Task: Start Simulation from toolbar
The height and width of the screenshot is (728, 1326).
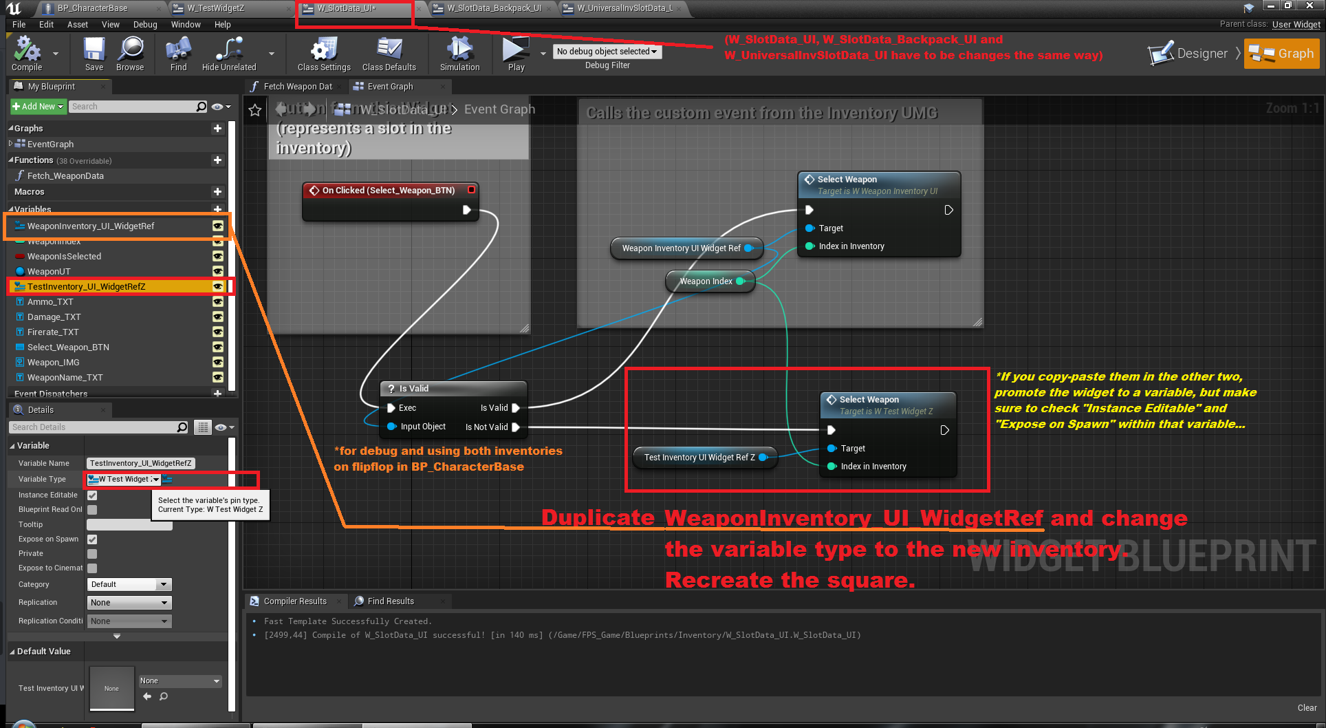Action: point(459,54)
